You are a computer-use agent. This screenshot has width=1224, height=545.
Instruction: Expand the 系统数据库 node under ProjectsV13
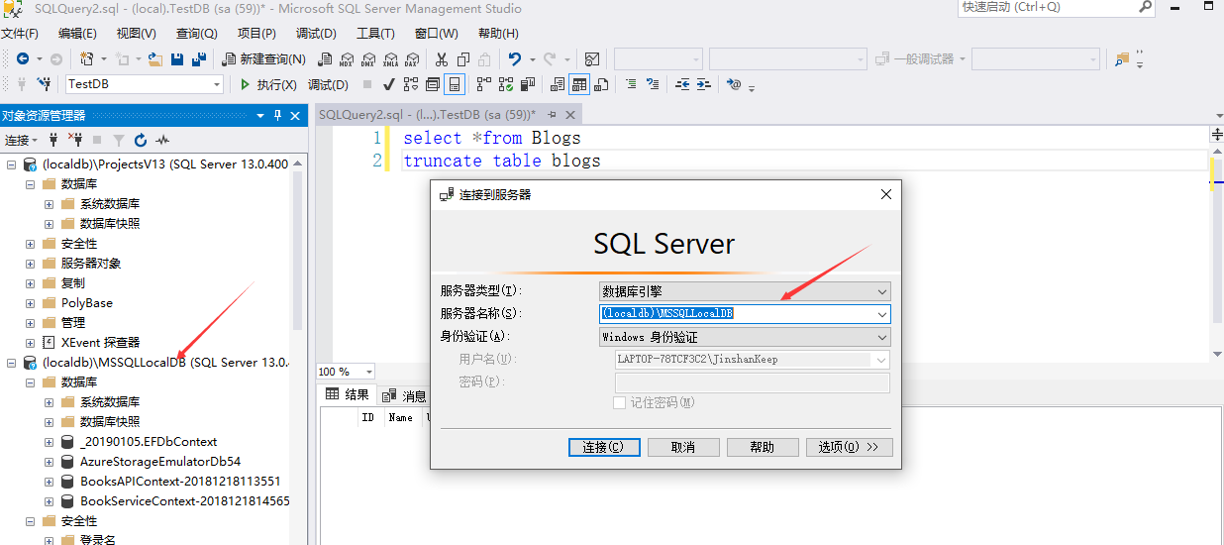(50, 204)
